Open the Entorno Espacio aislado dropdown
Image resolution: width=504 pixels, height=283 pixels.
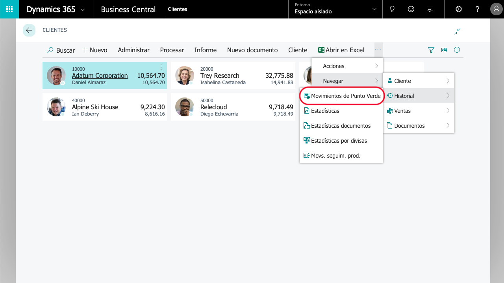point(336,9)
